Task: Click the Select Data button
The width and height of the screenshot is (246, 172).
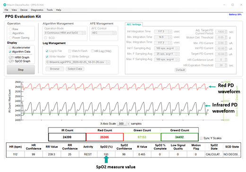Action: (75, 69)
